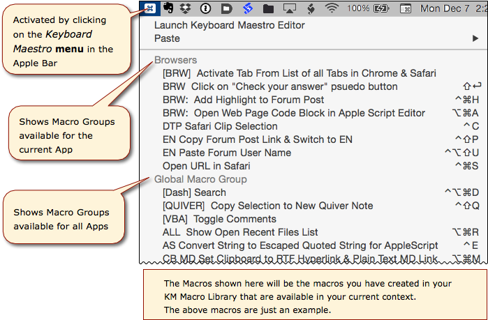Open the Evernote elephant menu bar icon

click(169, 8)
